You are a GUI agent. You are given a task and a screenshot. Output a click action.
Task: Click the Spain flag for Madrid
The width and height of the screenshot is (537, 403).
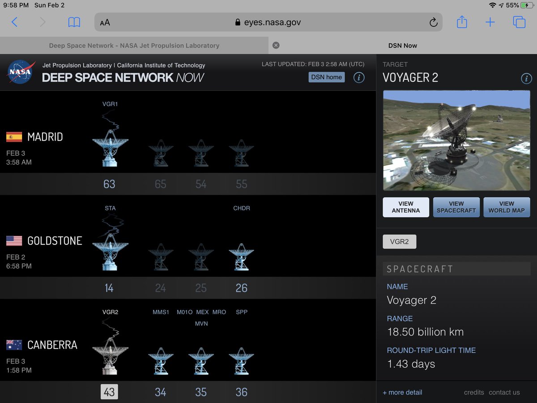pyautogui.click(x=14, y=137)
